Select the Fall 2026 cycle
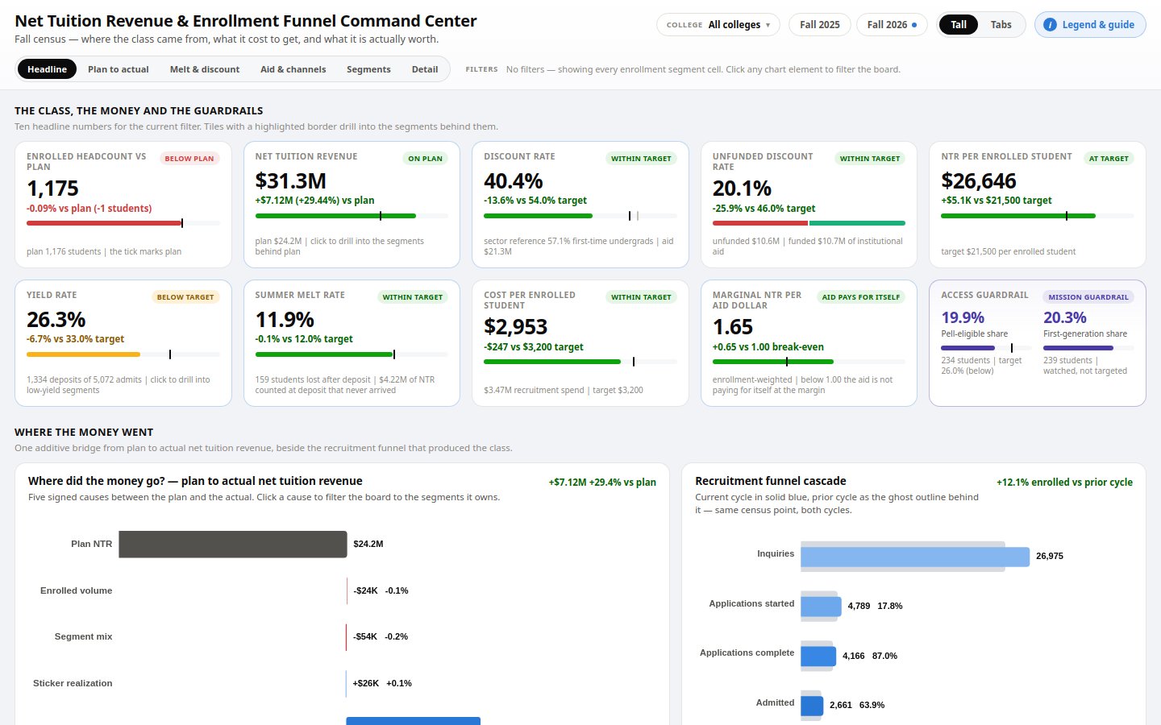Image resolution: width=1161 pixels, height=725 pixels. click(x=892, y=25)
